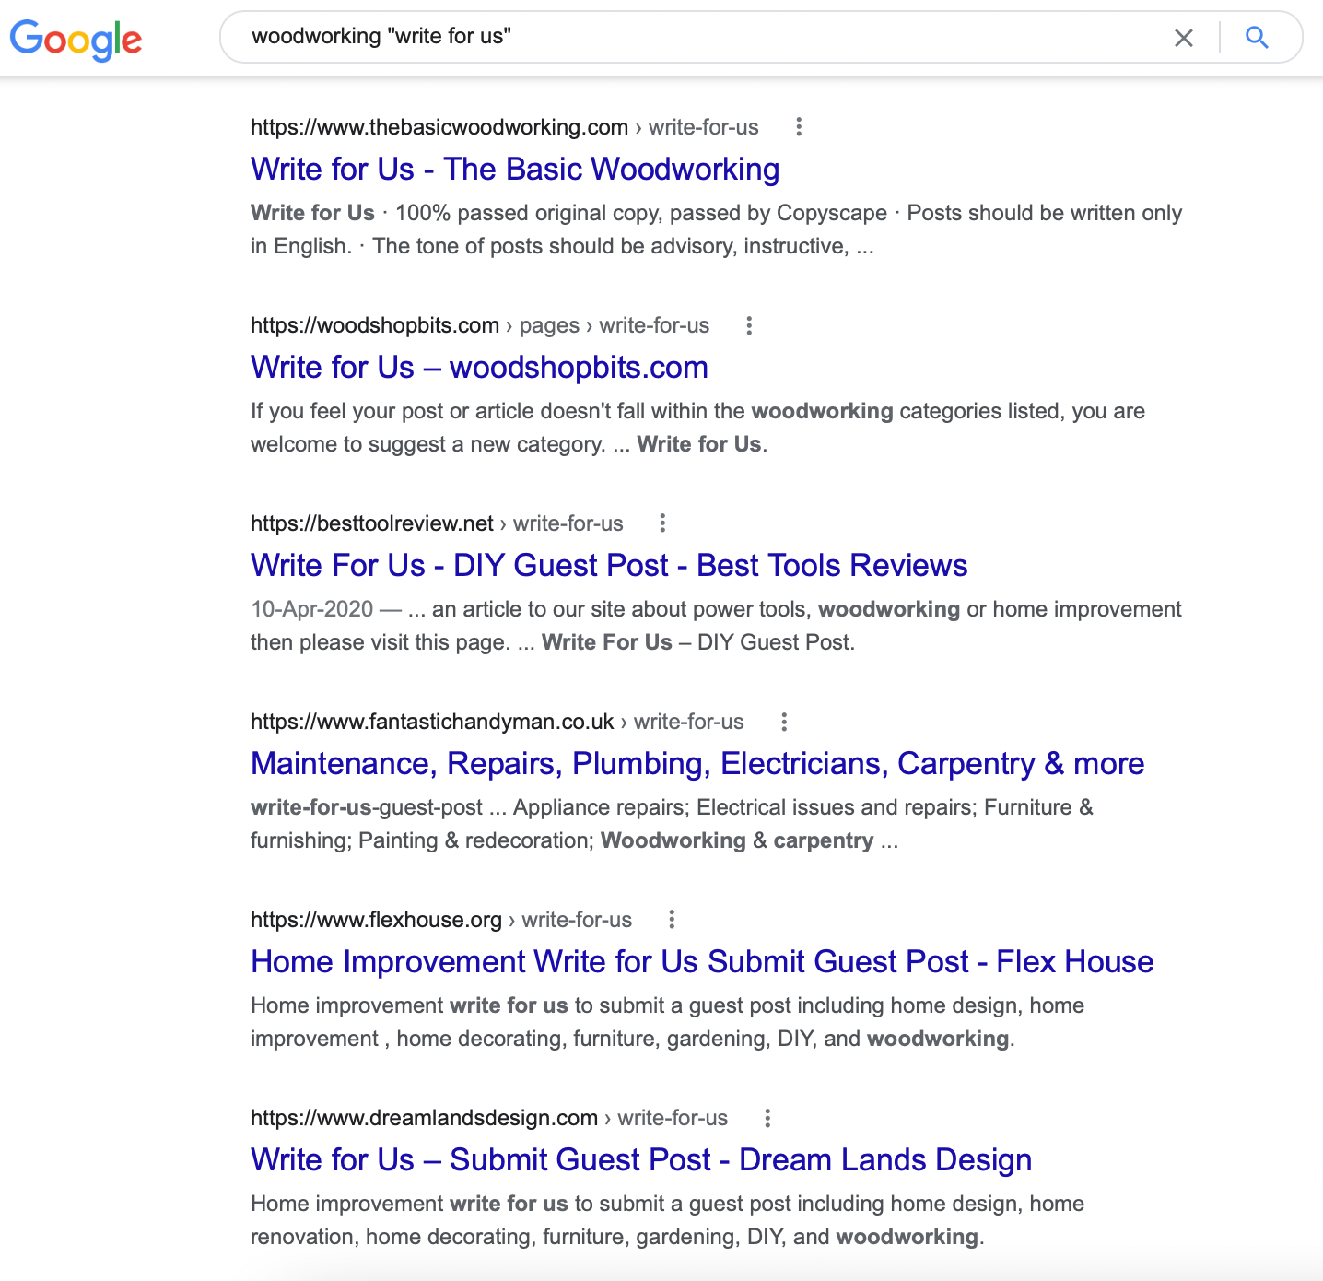The width and height of the screenshot is (1323, 1281).
Task: Click the blue magnifying glass search icon
Action: [1257, 38]
